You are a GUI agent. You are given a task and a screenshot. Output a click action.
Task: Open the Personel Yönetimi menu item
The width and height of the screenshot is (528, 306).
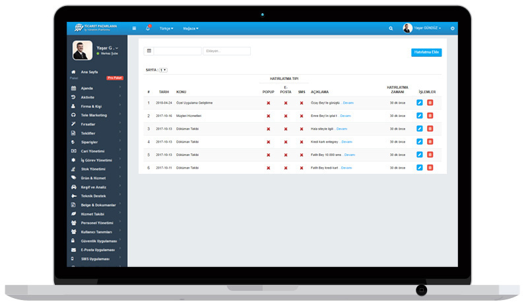pyautogui.click(x=96, y=223)
